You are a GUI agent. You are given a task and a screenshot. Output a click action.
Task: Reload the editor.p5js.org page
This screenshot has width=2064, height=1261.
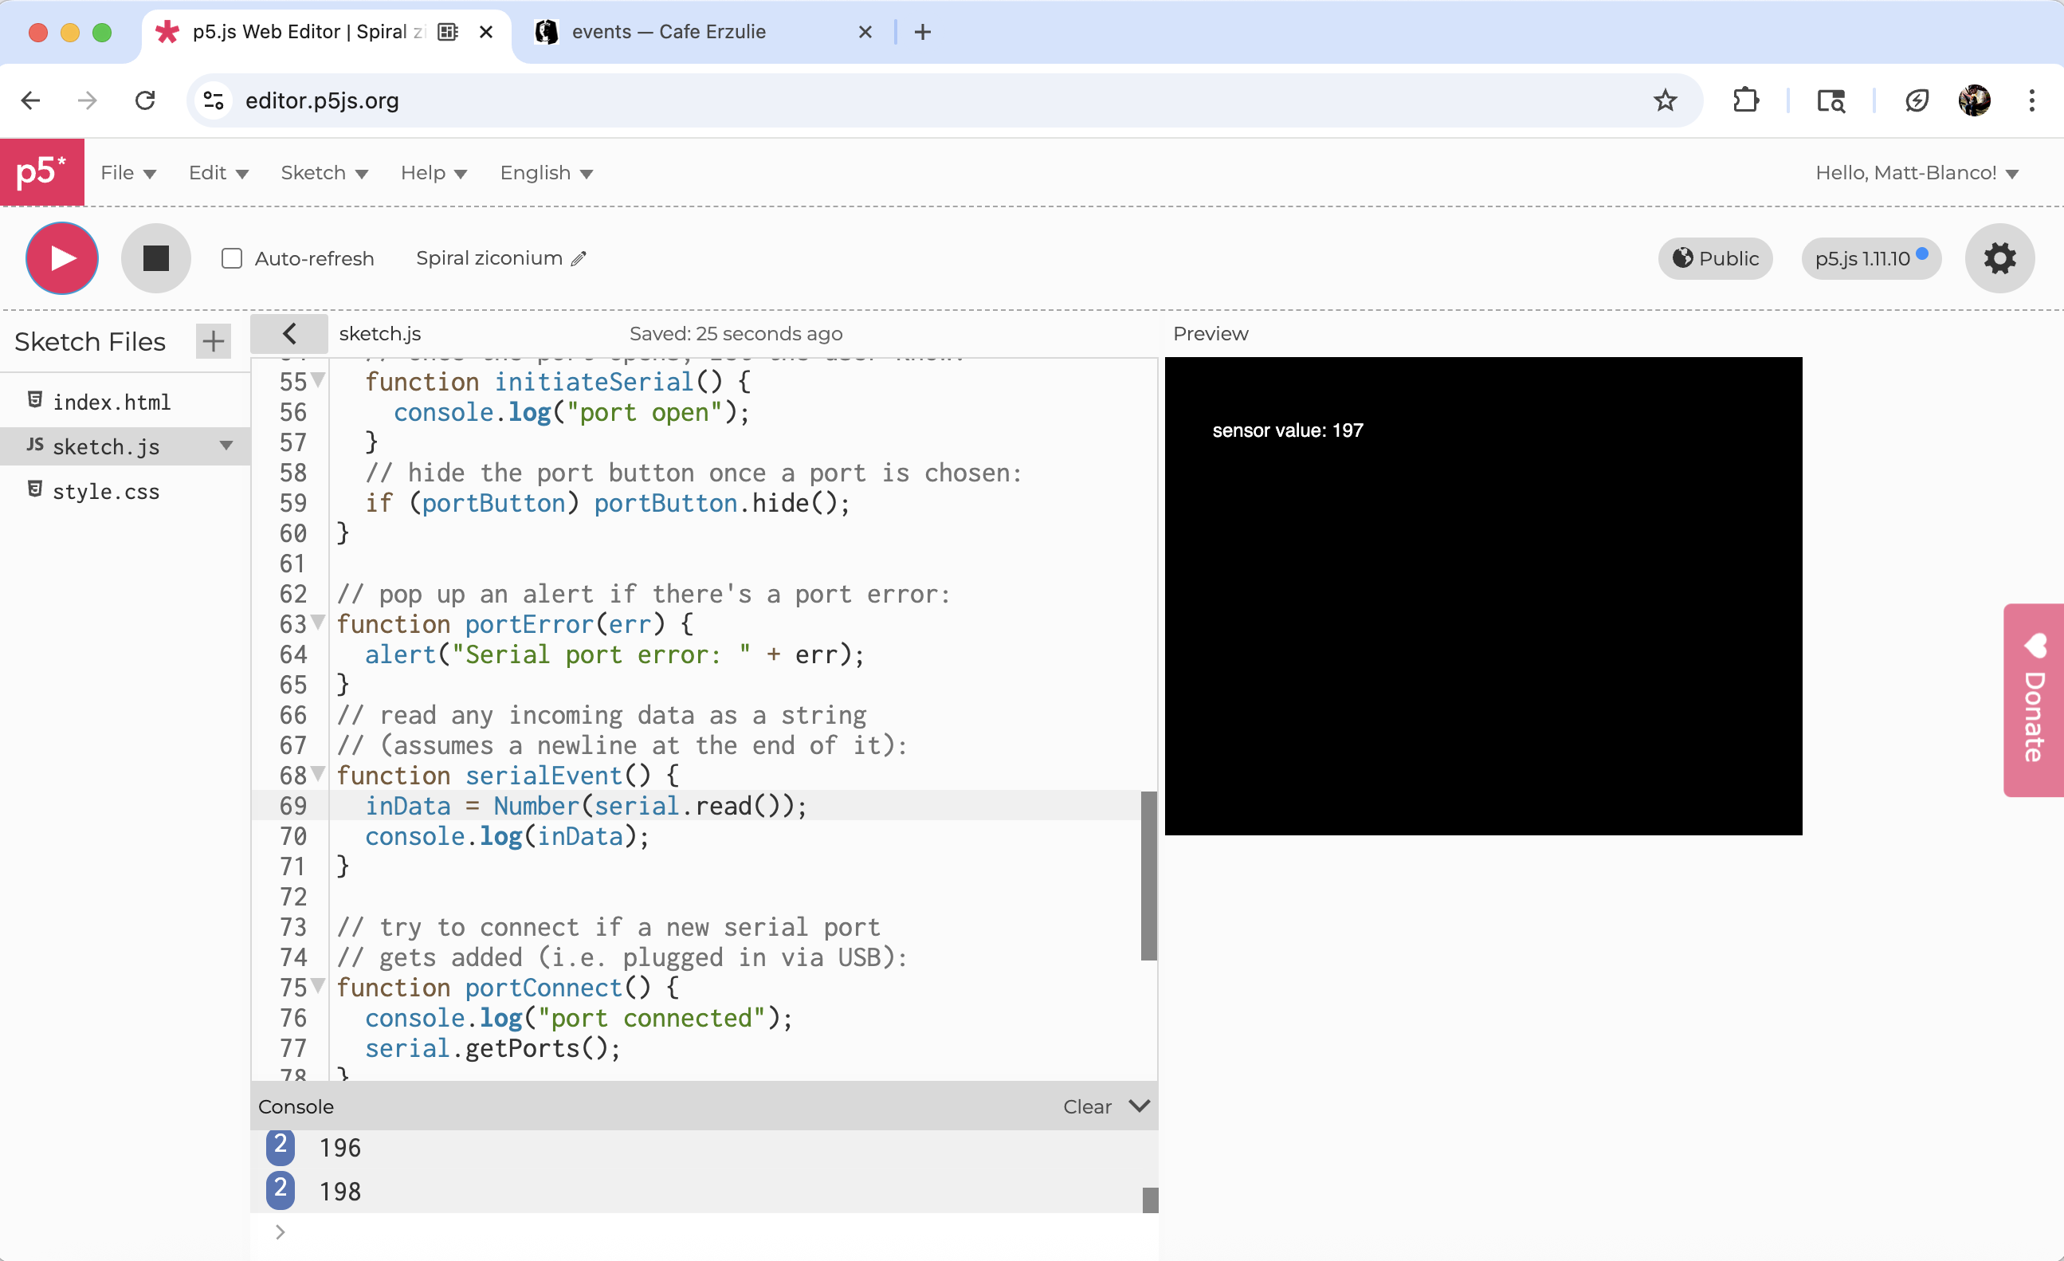click(x=145, y=100)
